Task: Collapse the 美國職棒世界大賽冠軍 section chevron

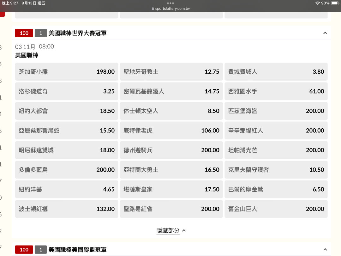Action: coord(325,33)
